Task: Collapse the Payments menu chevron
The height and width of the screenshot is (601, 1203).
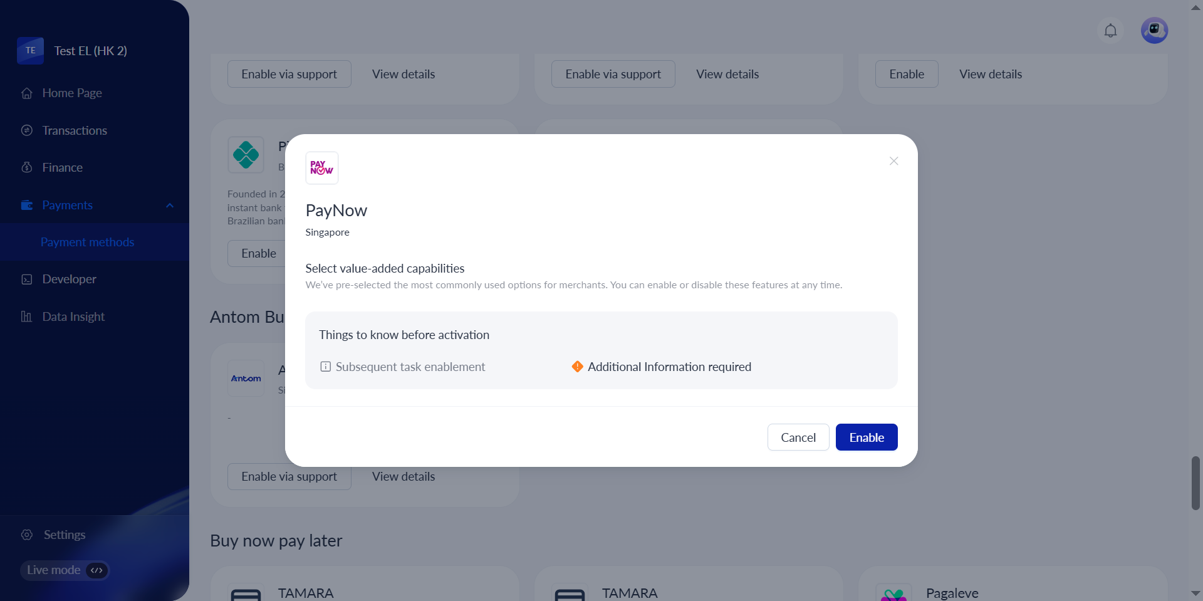Action: 170,206
